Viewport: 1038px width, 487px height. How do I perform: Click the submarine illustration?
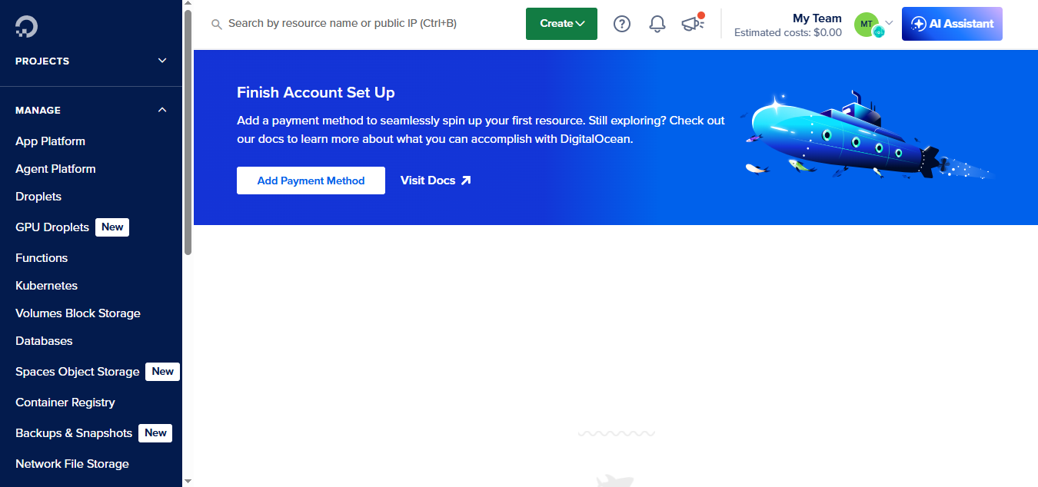point(867,136)
